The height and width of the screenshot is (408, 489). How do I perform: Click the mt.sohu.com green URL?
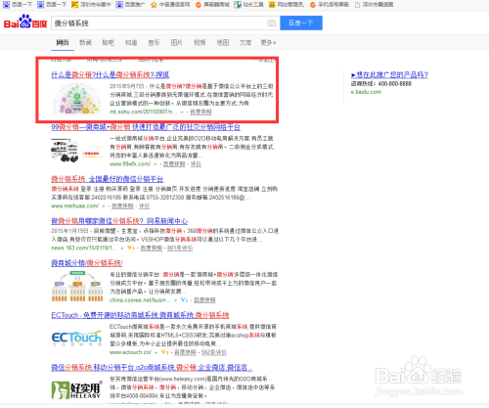click(x=144, y=112)
